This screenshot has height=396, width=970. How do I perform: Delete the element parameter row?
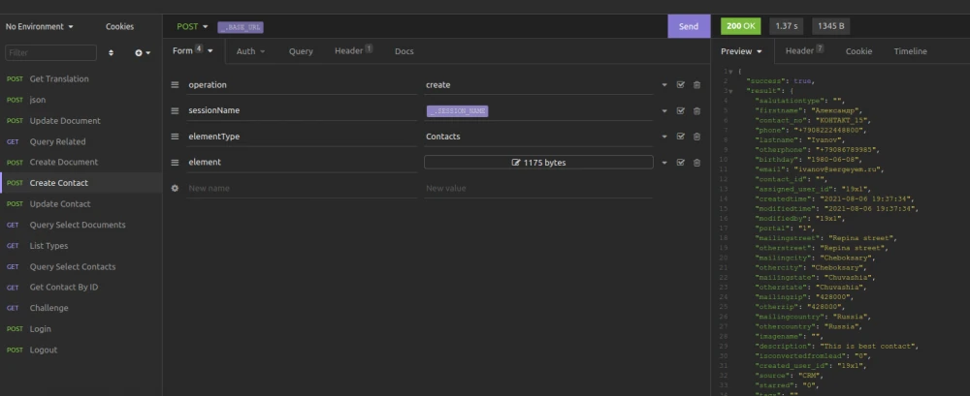pos(696,162)
